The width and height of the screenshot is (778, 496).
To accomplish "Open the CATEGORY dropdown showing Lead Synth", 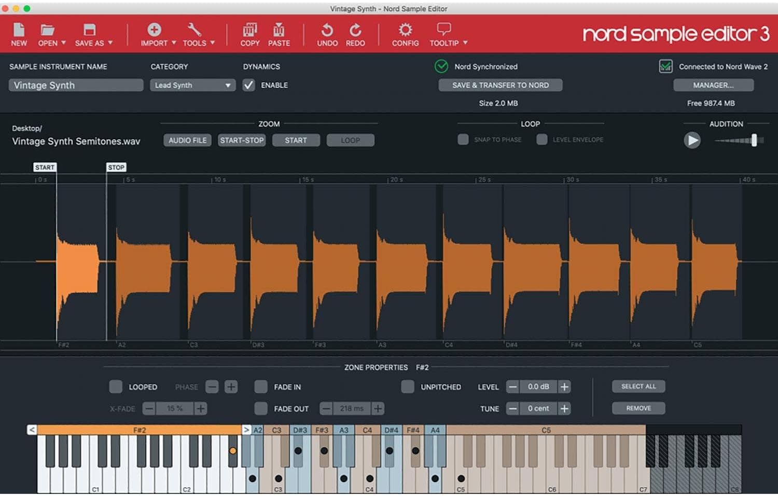I will coord(192,85).
